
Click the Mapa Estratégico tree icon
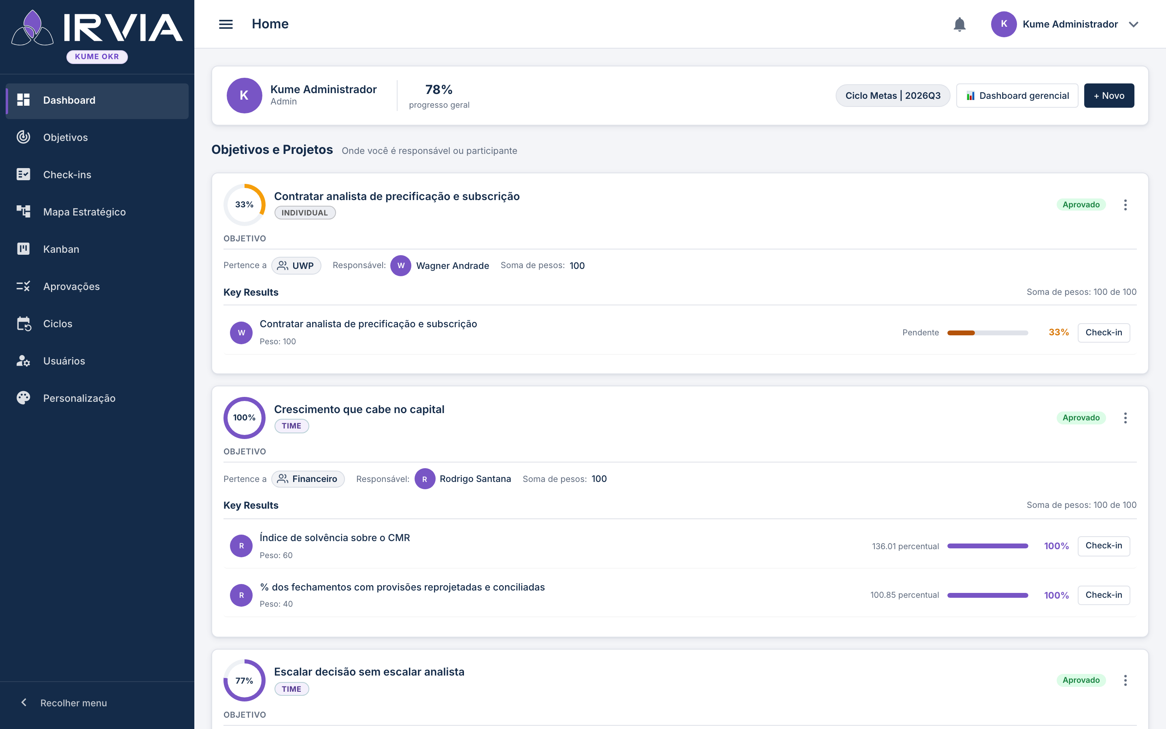tap(23, 211)
